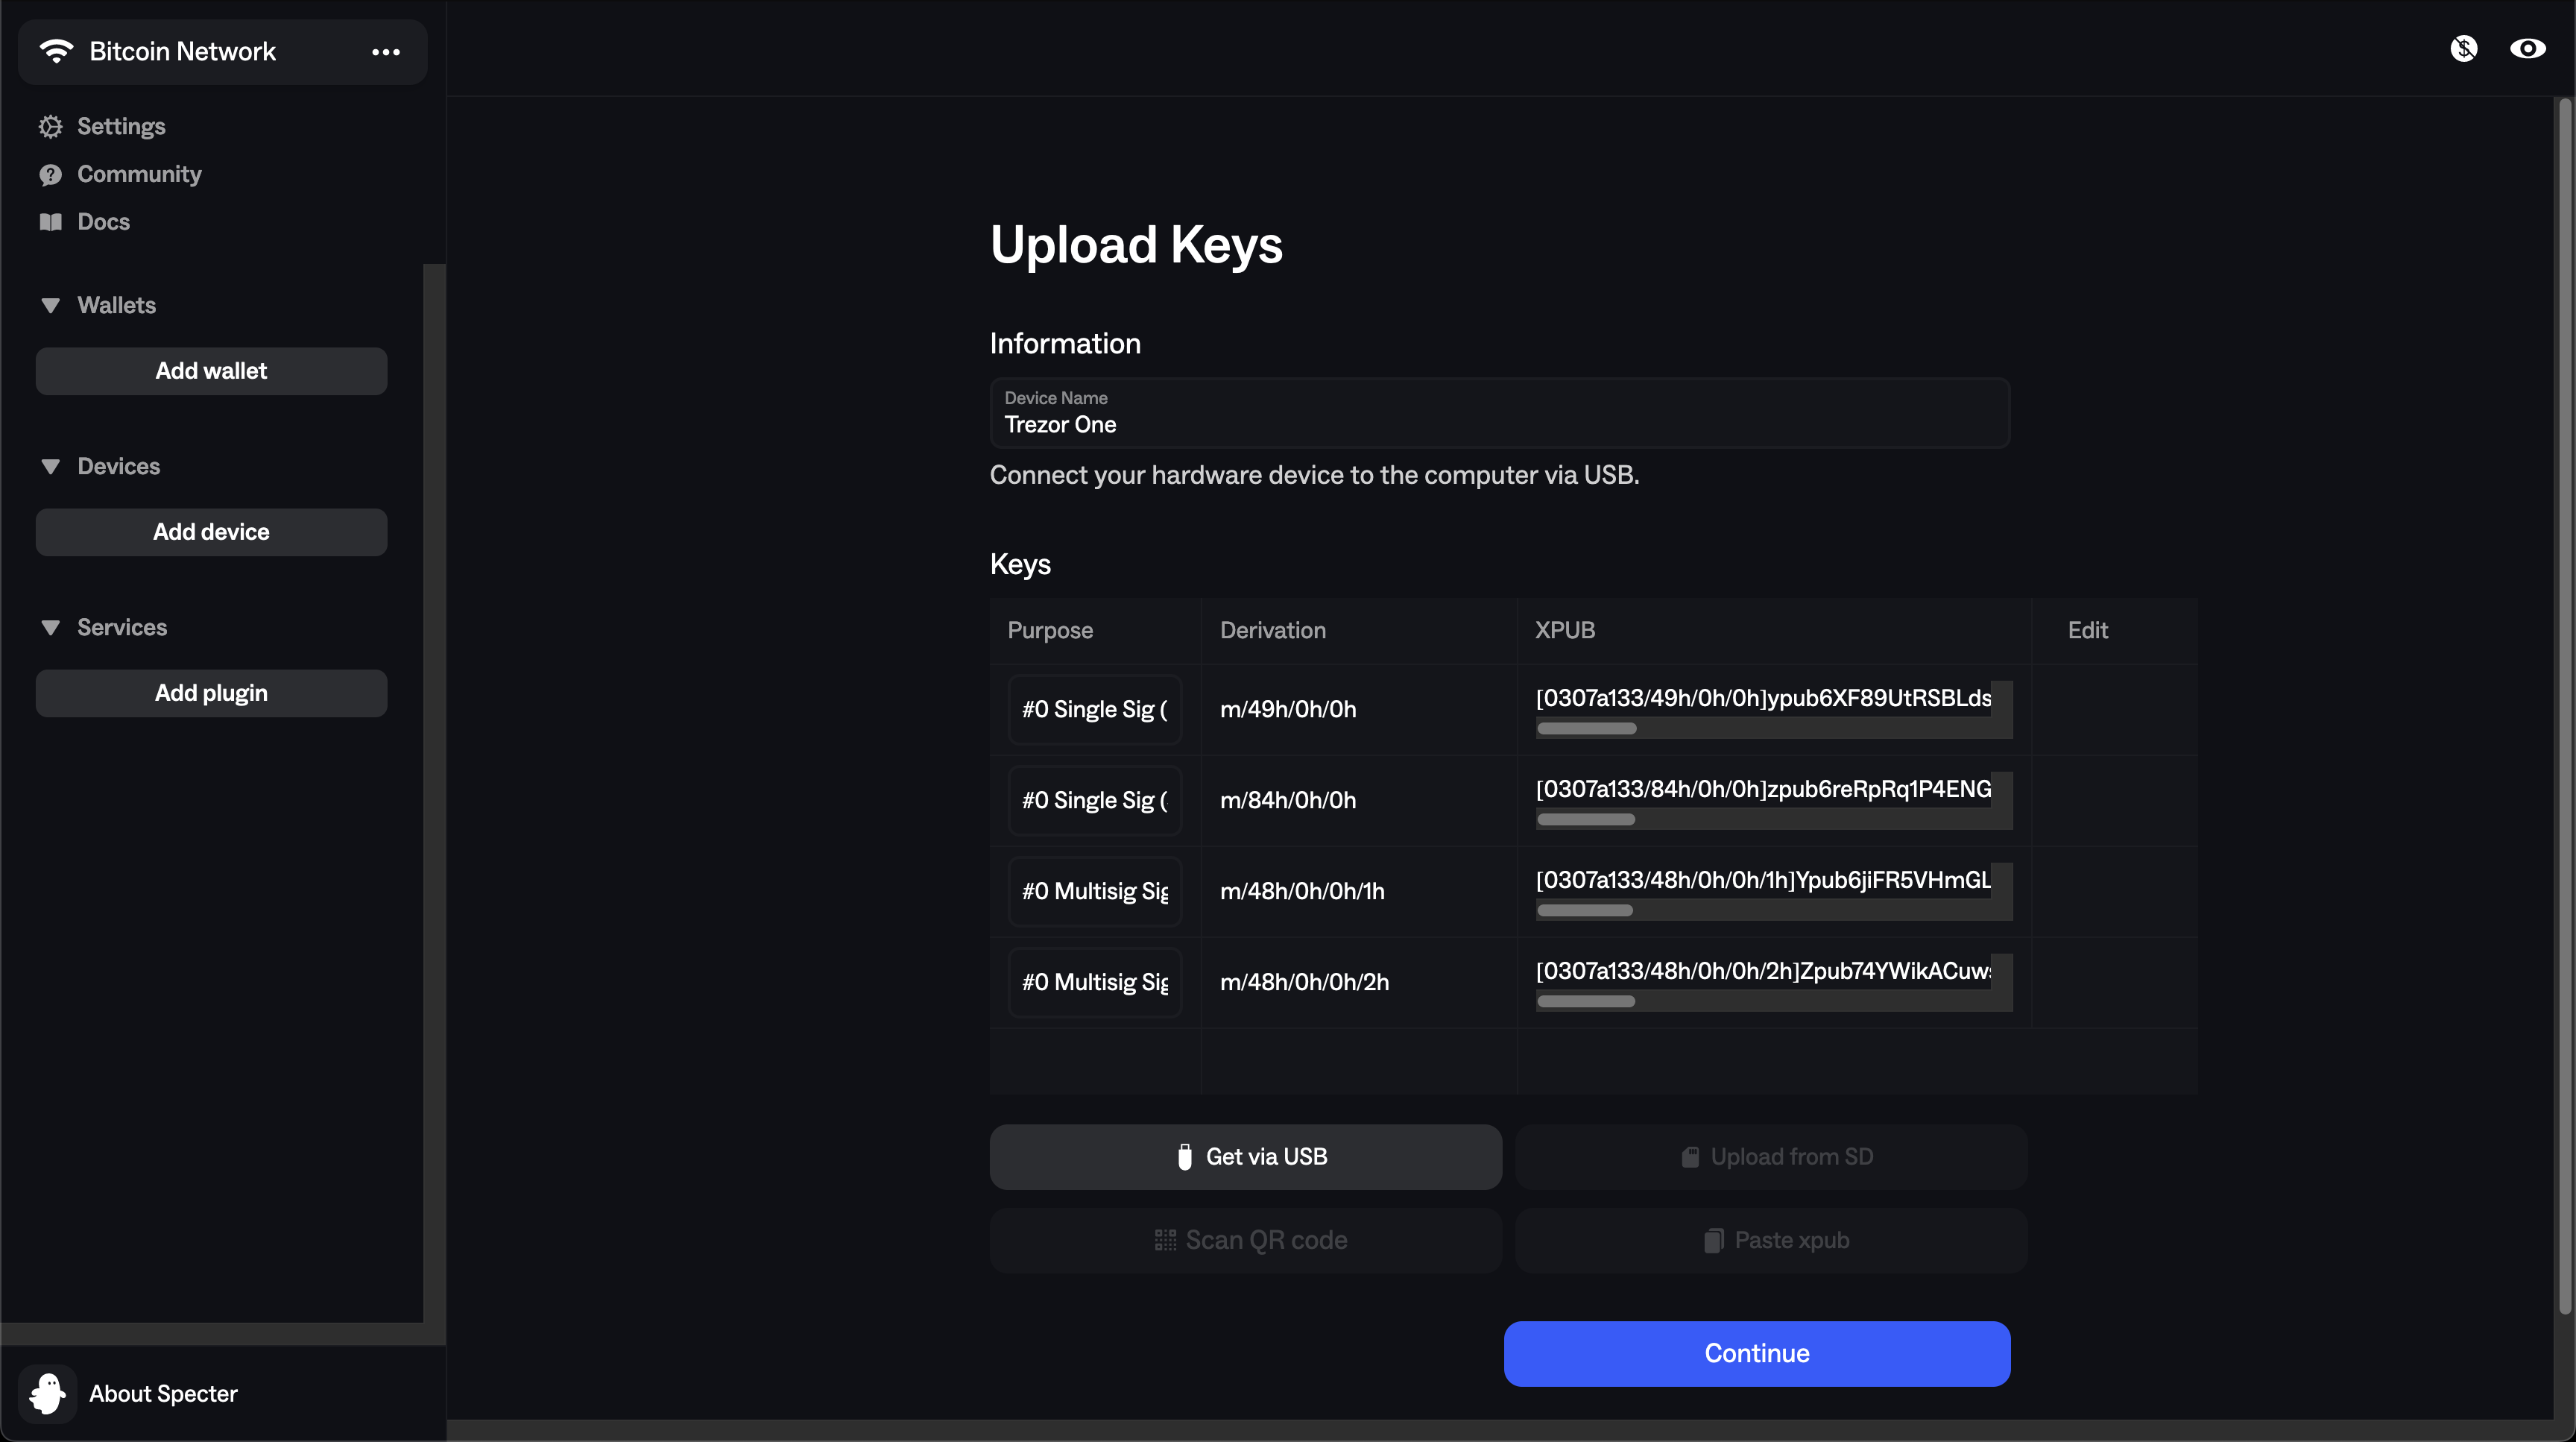Collapse the Wallets section triangle
This screenshot has width=2576, height=1442.
coord(50,306)
